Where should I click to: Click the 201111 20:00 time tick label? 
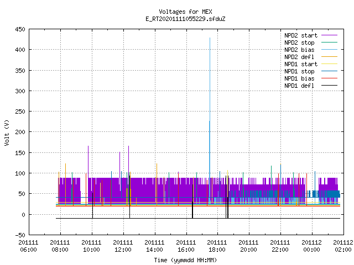coord(248,246)
